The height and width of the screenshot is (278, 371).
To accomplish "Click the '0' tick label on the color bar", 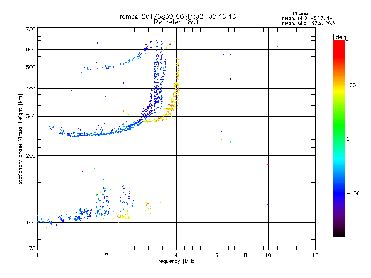I will 348,139.
